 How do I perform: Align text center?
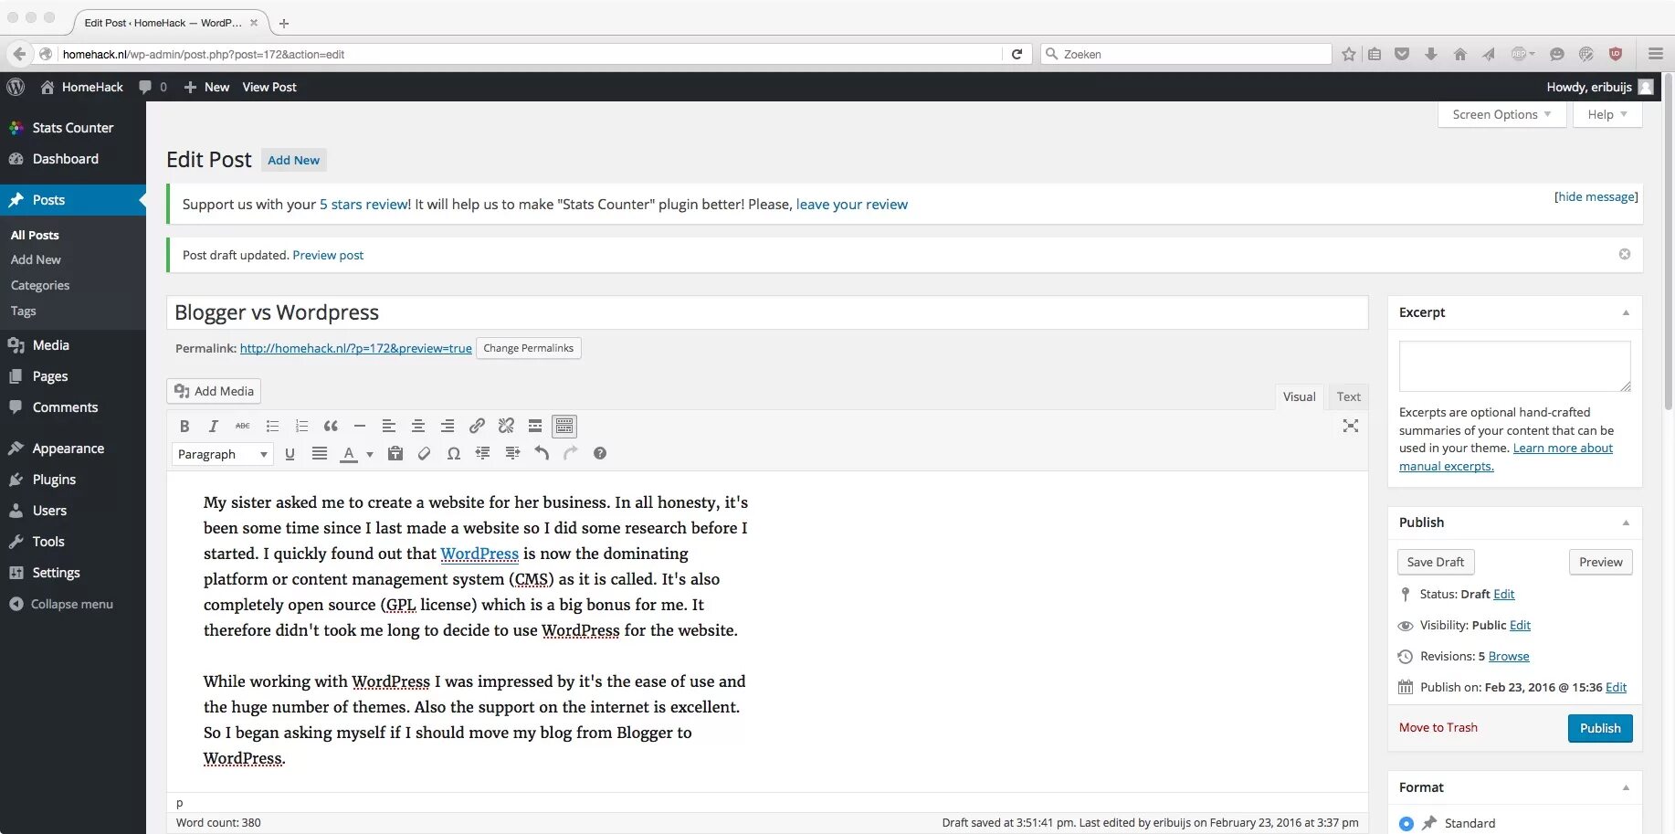click(x=418, y=426)
